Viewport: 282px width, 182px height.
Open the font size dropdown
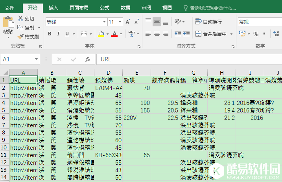click(120, 22)
